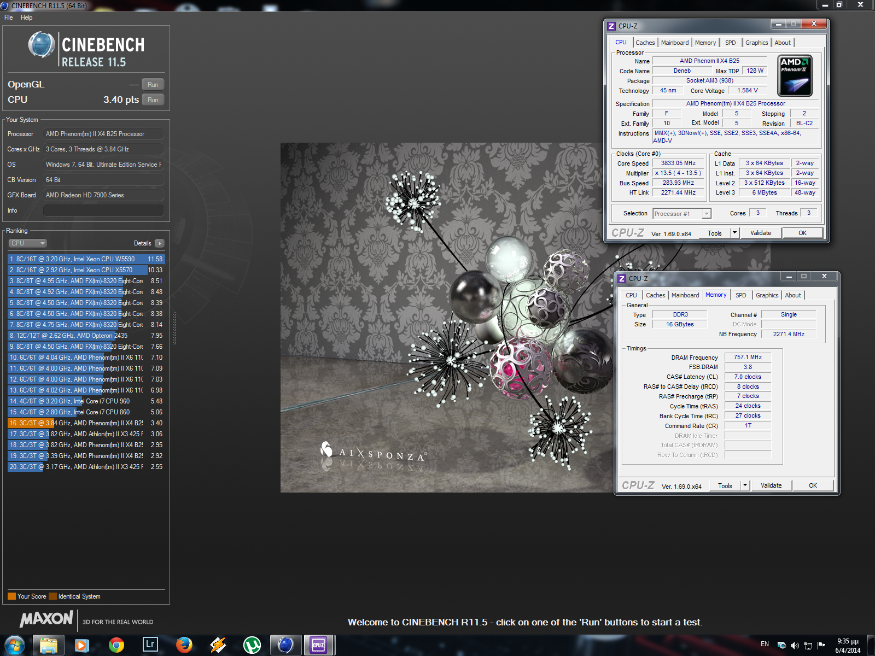Click the orange Your Score legend swatch
The height and width of the screenshot is (656, 875).
coord(11,596)
